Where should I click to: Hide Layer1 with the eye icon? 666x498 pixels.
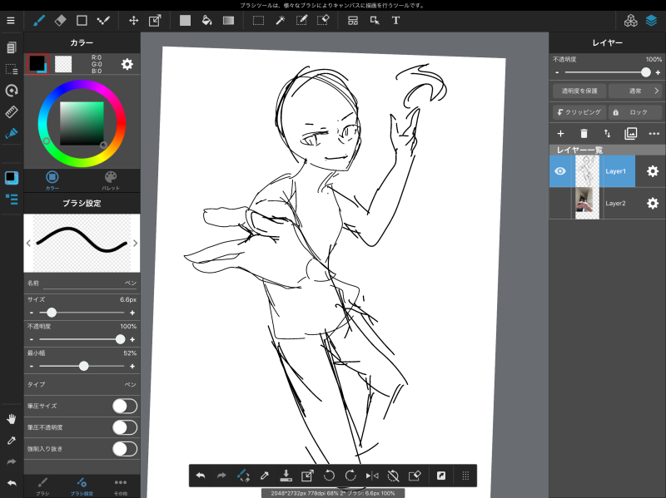coord(560,171)
